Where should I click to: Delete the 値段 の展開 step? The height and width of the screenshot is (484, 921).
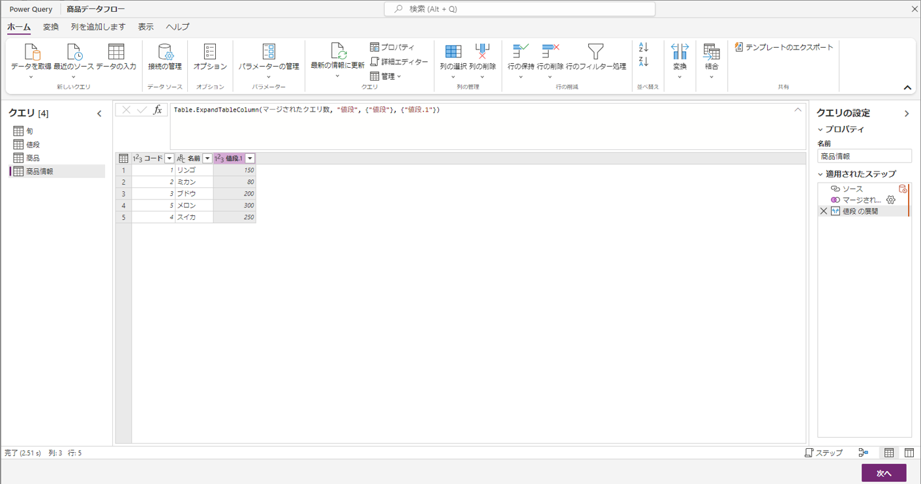(824, 211)
